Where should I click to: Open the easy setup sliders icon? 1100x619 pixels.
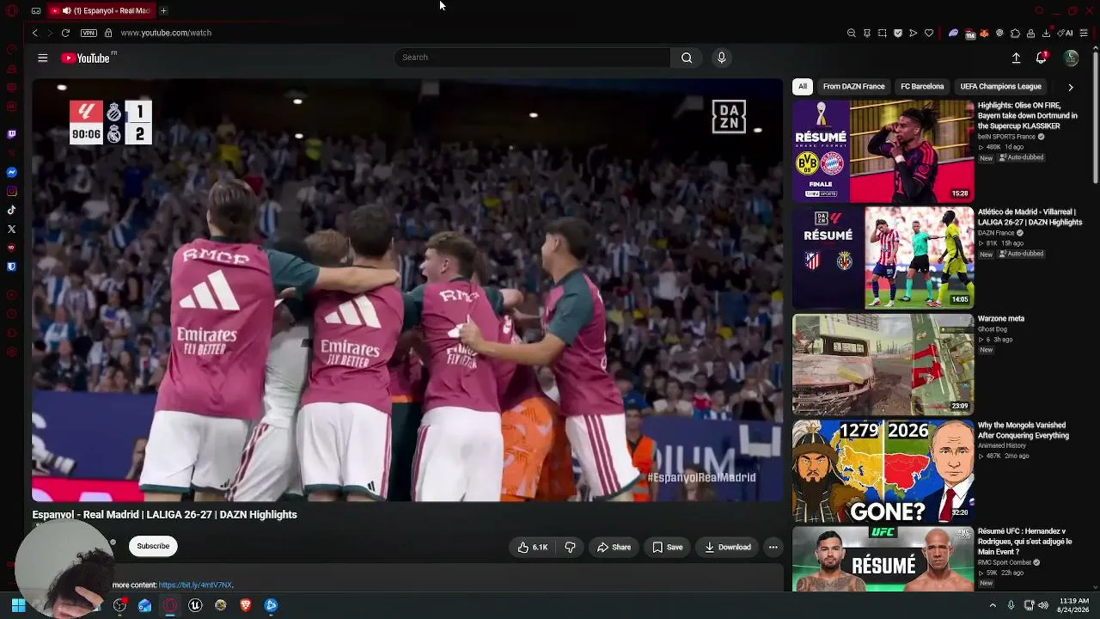(x=1084, y=33)
